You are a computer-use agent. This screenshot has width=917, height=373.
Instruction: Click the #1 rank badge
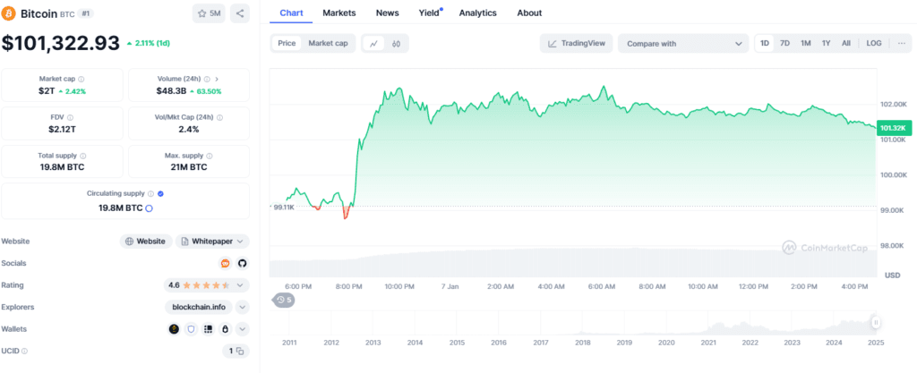tap(86, 13)
